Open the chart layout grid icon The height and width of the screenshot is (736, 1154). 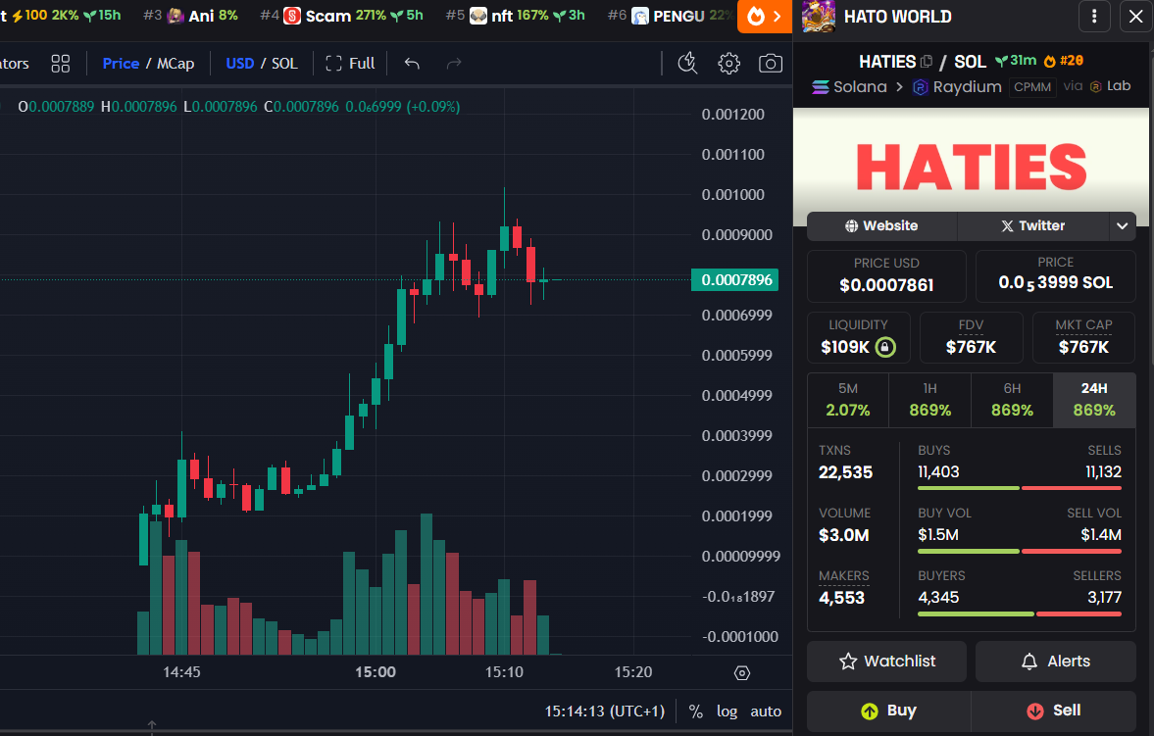coord(61,64)
